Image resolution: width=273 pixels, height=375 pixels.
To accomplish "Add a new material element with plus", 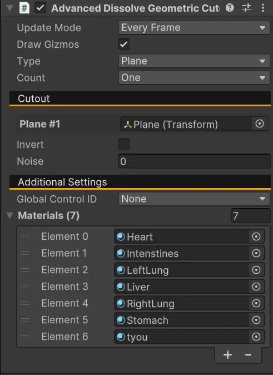I will coord(227,354).
